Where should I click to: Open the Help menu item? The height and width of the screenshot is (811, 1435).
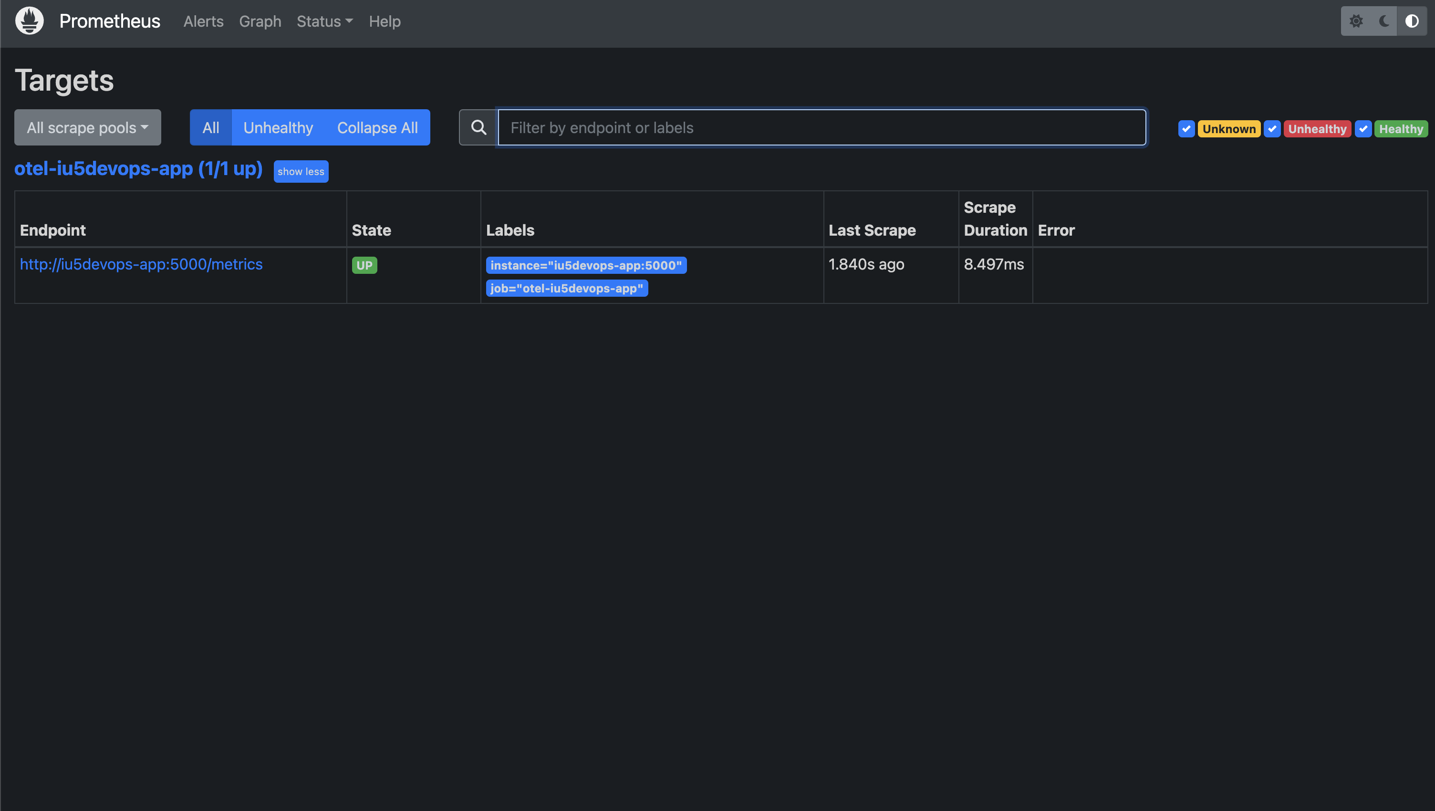pyautogui.click(x=385, y=21)
